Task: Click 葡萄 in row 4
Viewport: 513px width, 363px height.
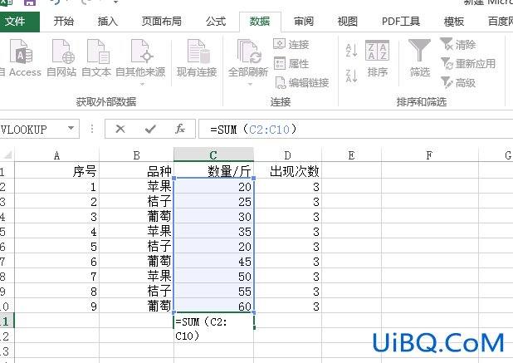Action: pos(137,217)
